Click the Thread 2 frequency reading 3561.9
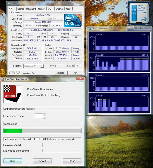Viewport: 153px width, 168px height. click(x=145, y=55)
